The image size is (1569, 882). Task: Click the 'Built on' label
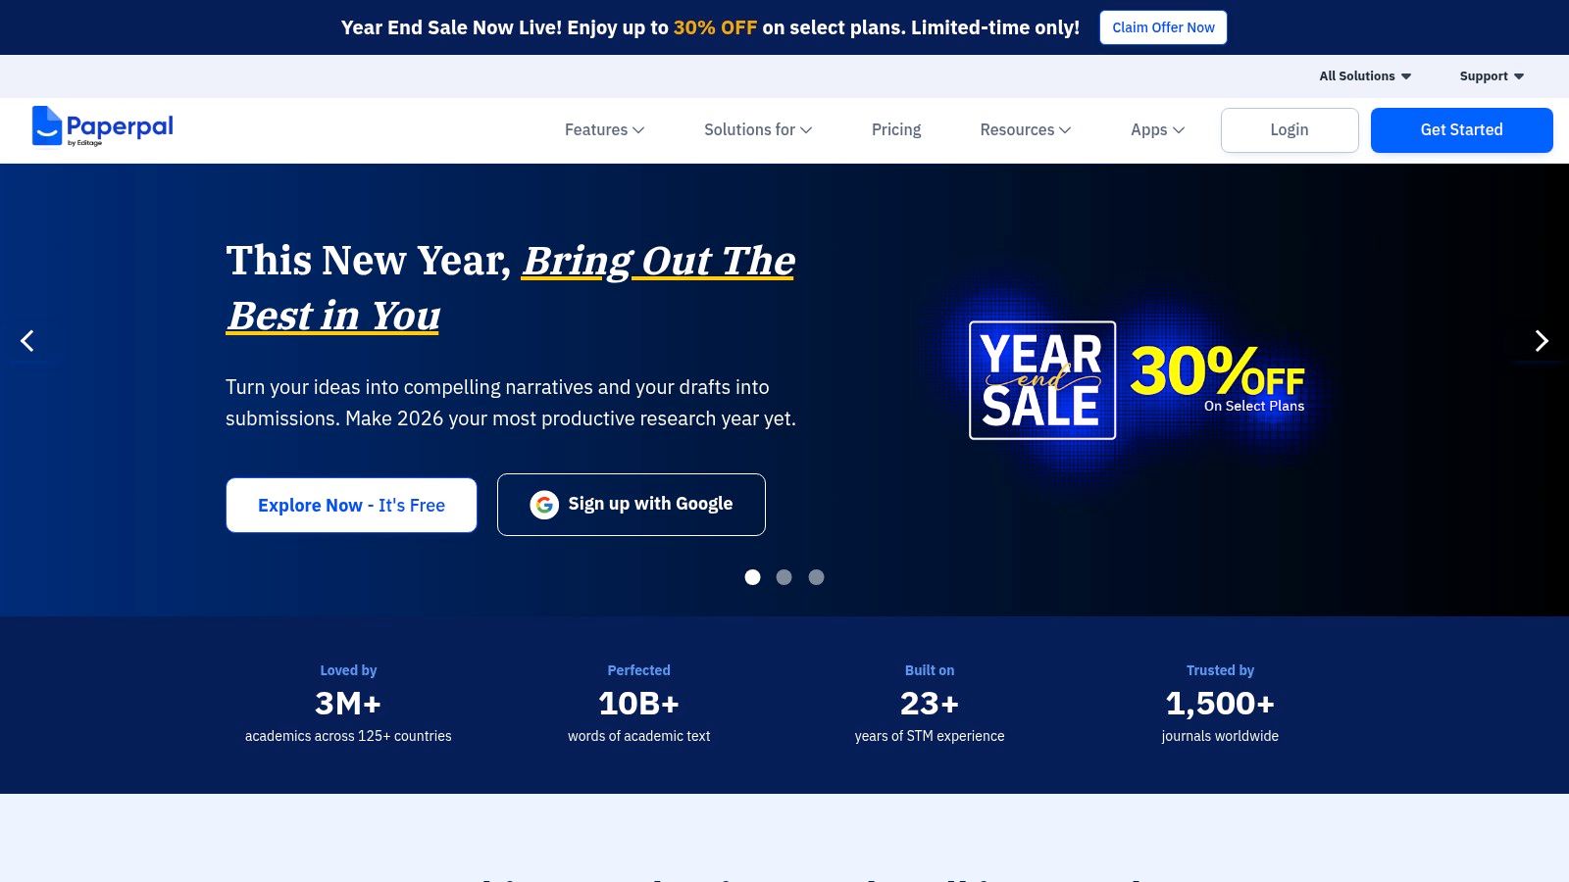[930, 670]
